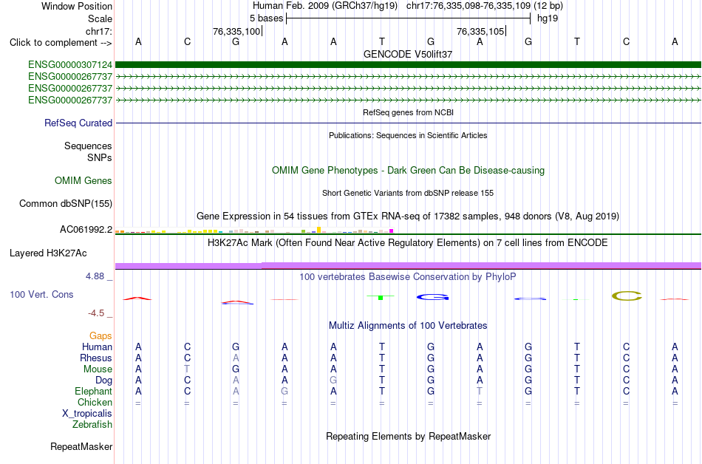Click 'Repeating Elements by RepeatMasker' title
The width and height of the screenshot is (702, 464).
(x=408, y=436)
